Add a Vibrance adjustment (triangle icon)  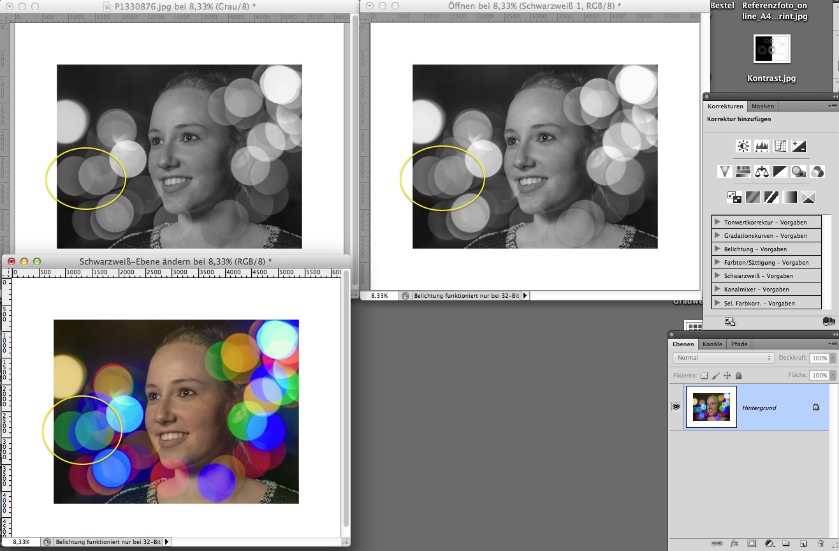click(724, 171)
